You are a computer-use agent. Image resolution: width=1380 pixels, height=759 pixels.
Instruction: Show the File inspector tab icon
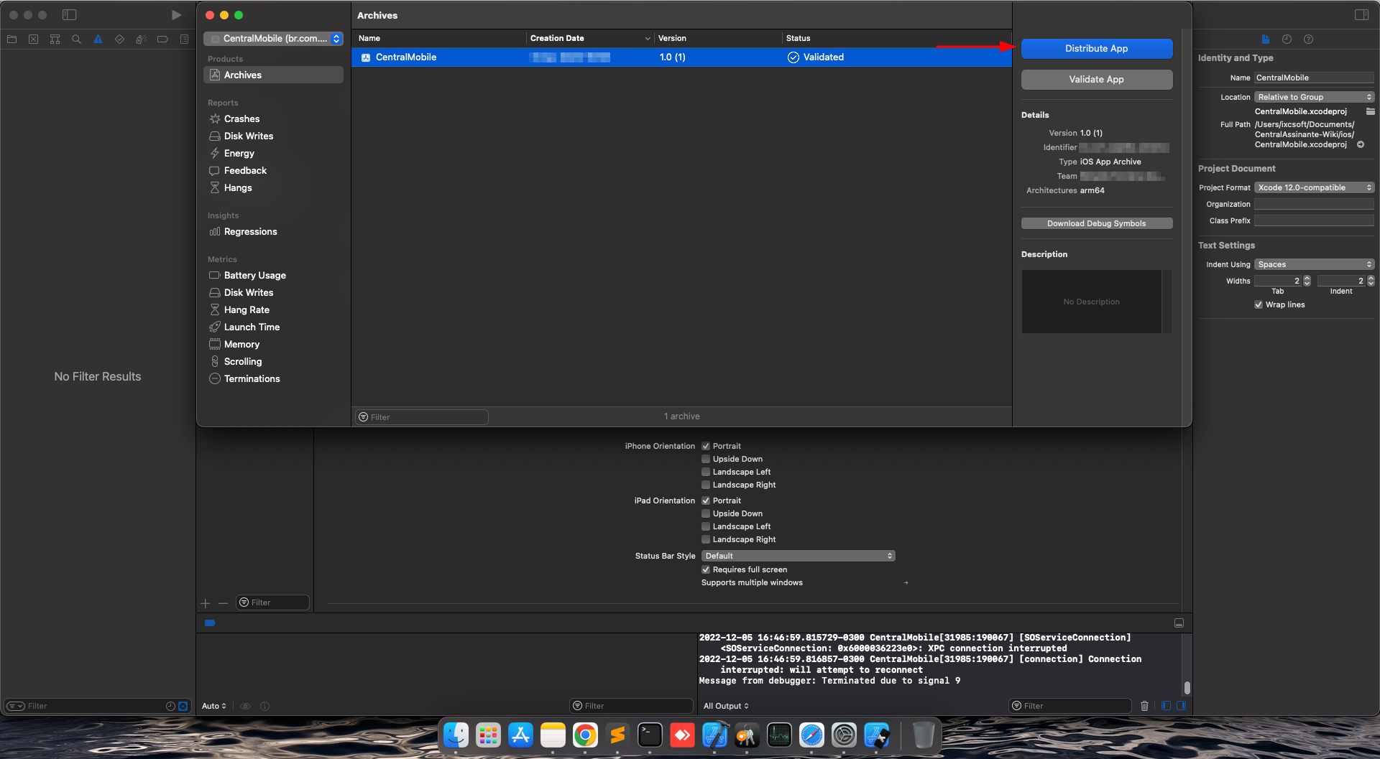[x=1265, y=39]
